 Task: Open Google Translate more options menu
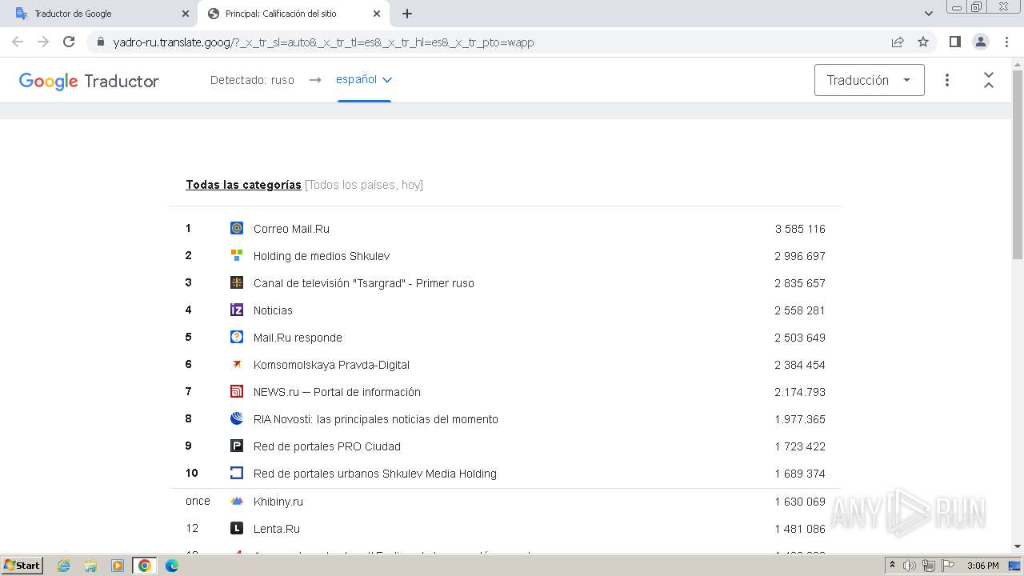tap(947, 80)
